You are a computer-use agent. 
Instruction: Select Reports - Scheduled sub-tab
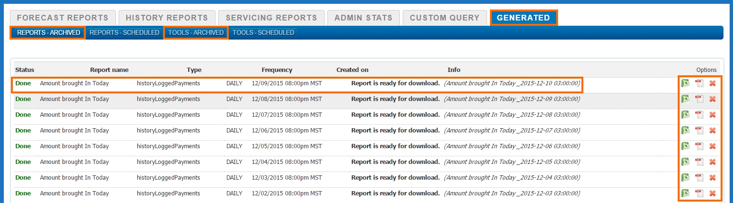pos(124,33)
